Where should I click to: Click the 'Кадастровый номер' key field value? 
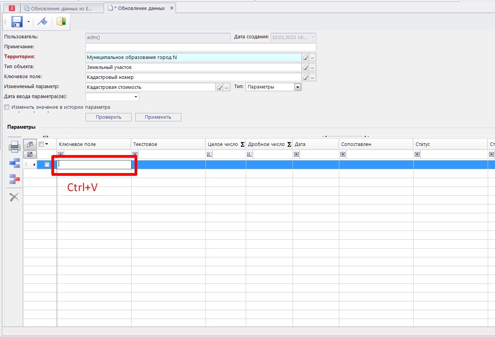(x=194, y=77)
